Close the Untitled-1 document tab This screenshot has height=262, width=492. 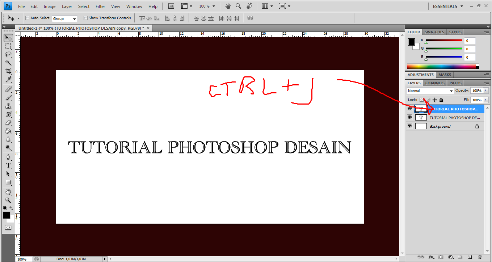click(x=148, y=28)
